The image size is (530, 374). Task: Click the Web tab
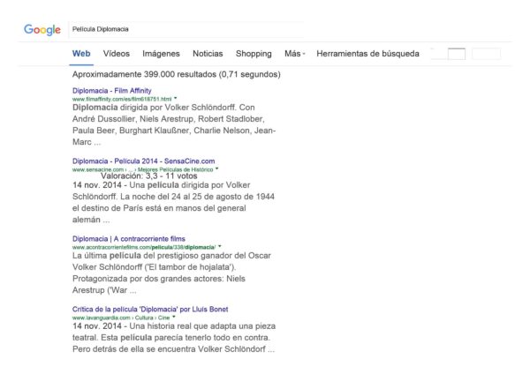click(x=81, y=54)
